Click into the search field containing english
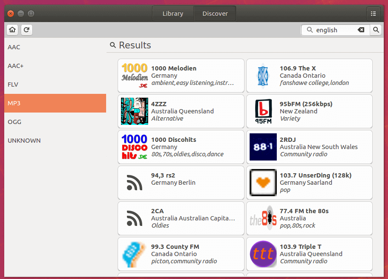The width and height of the screenshot is (388, 279). (335, 30)
